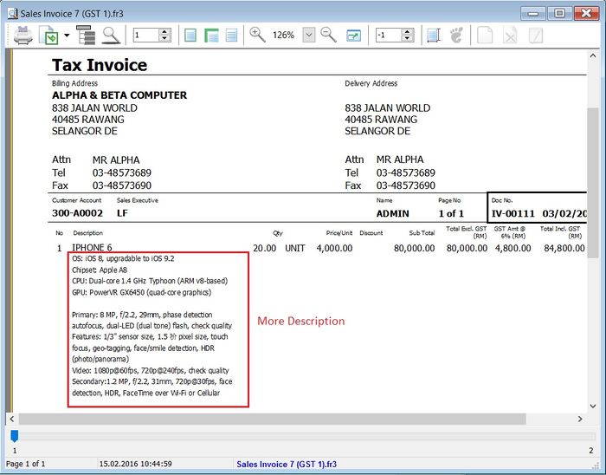Click the blue page slider handle at the bottom

tap(14, 437)
